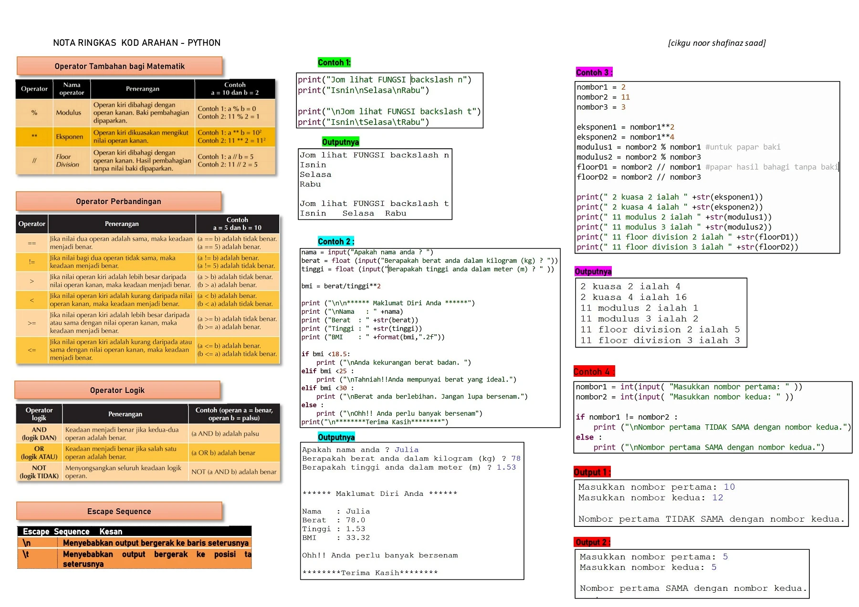Click the Operator Tambahan bagi Matematik header
Viewport: 859px width, 607px height.
pyautogui.click(x=119, y=66)
